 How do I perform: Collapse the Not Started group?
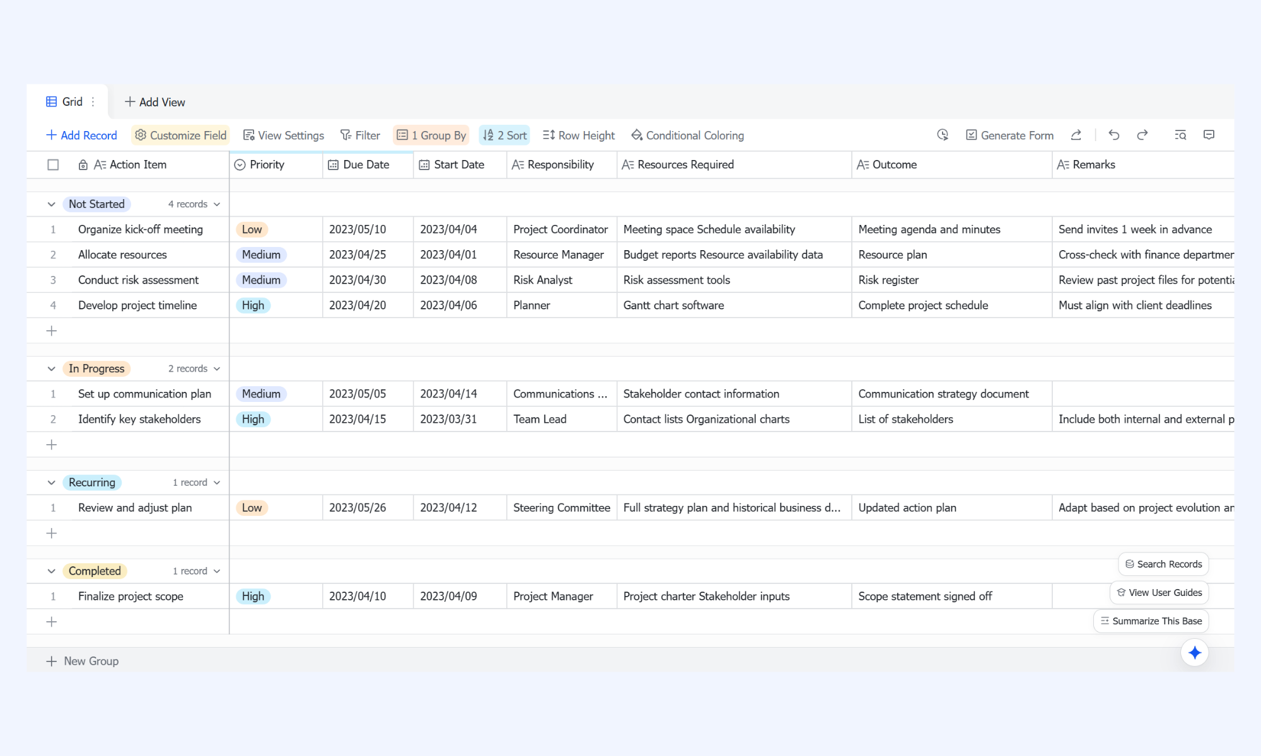(52, 204)
